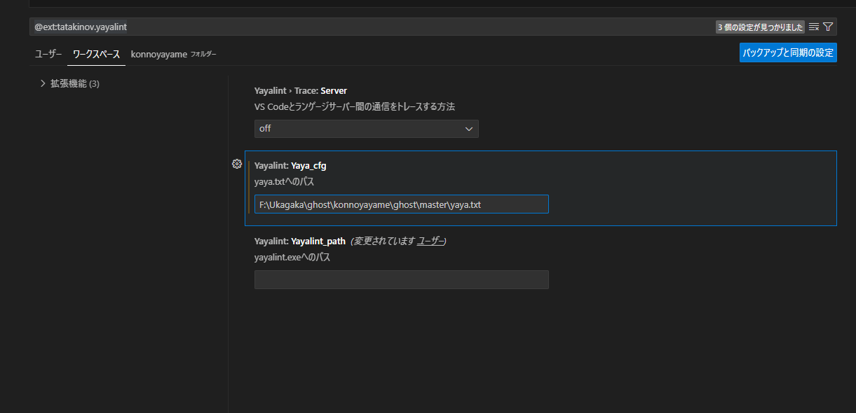Clear the settings search input icon
The image size is (856, 413).
click(x=814, y=27)
